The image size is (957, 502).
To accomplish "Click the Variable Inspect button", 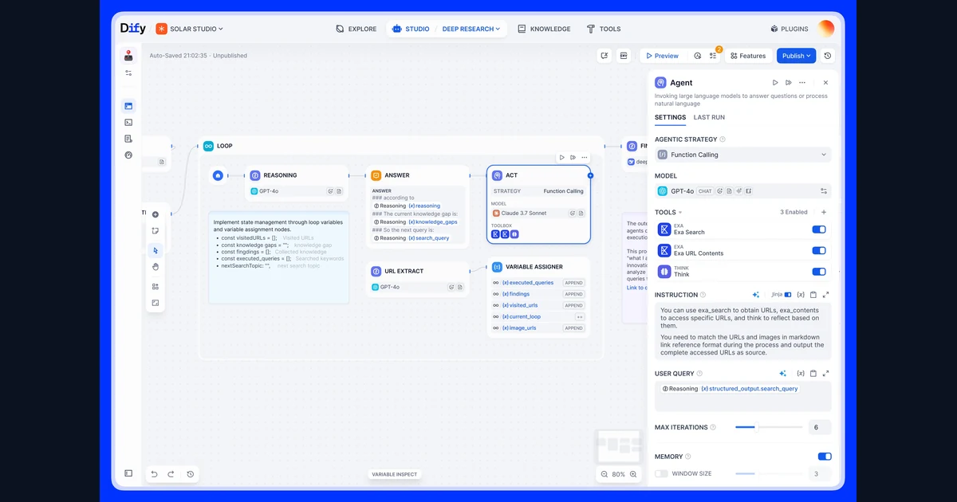I will pyautogui.click(x=394, y=475).
